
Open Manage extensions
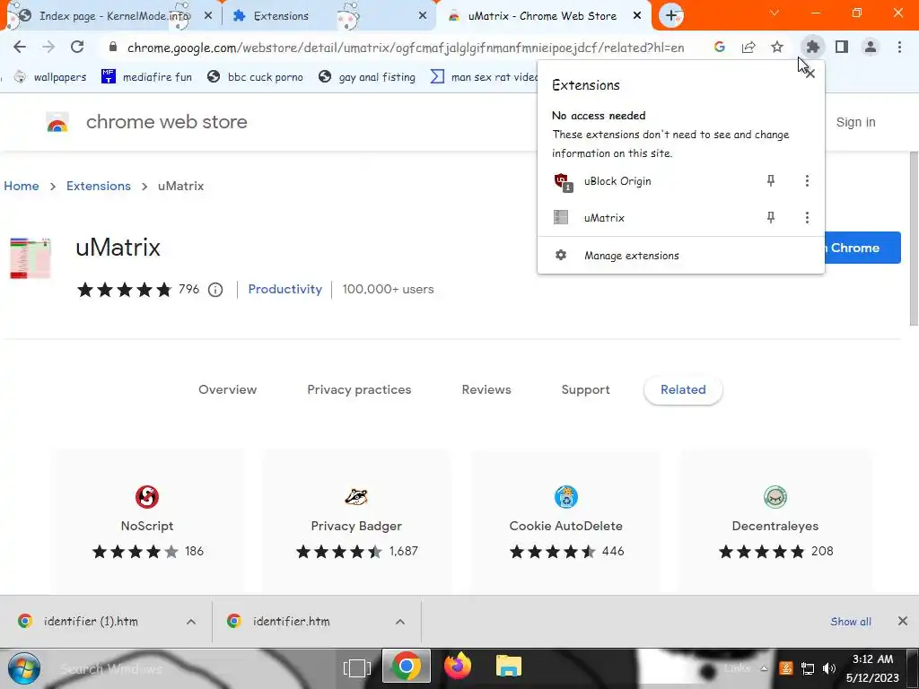click(681, 256)
